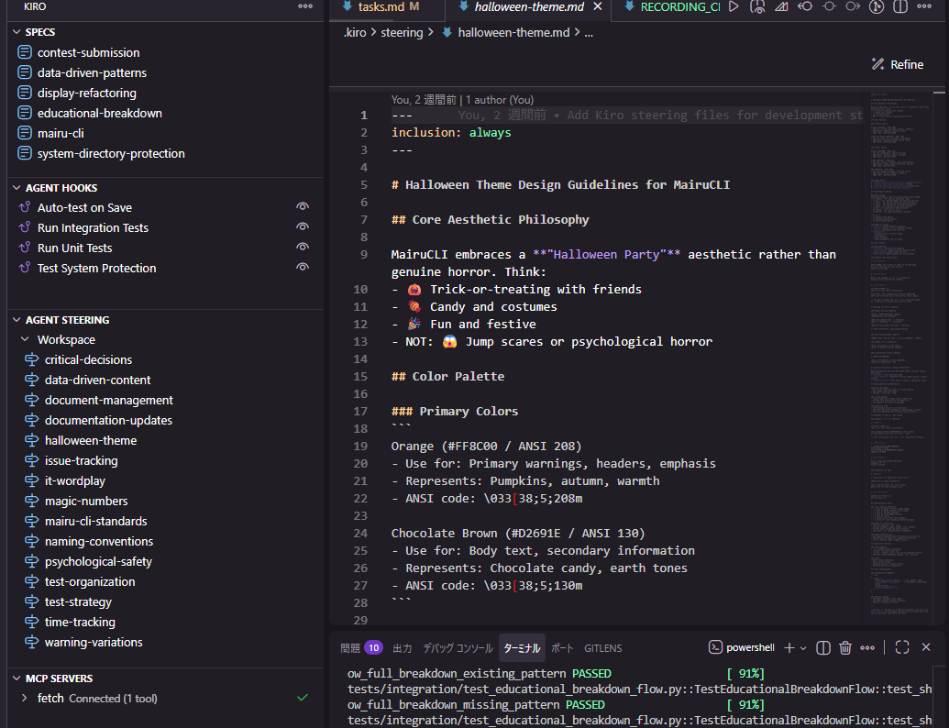Maximize the terminal panel size
949x728 pixels.
pyautogui.click(x=902, y=647)
